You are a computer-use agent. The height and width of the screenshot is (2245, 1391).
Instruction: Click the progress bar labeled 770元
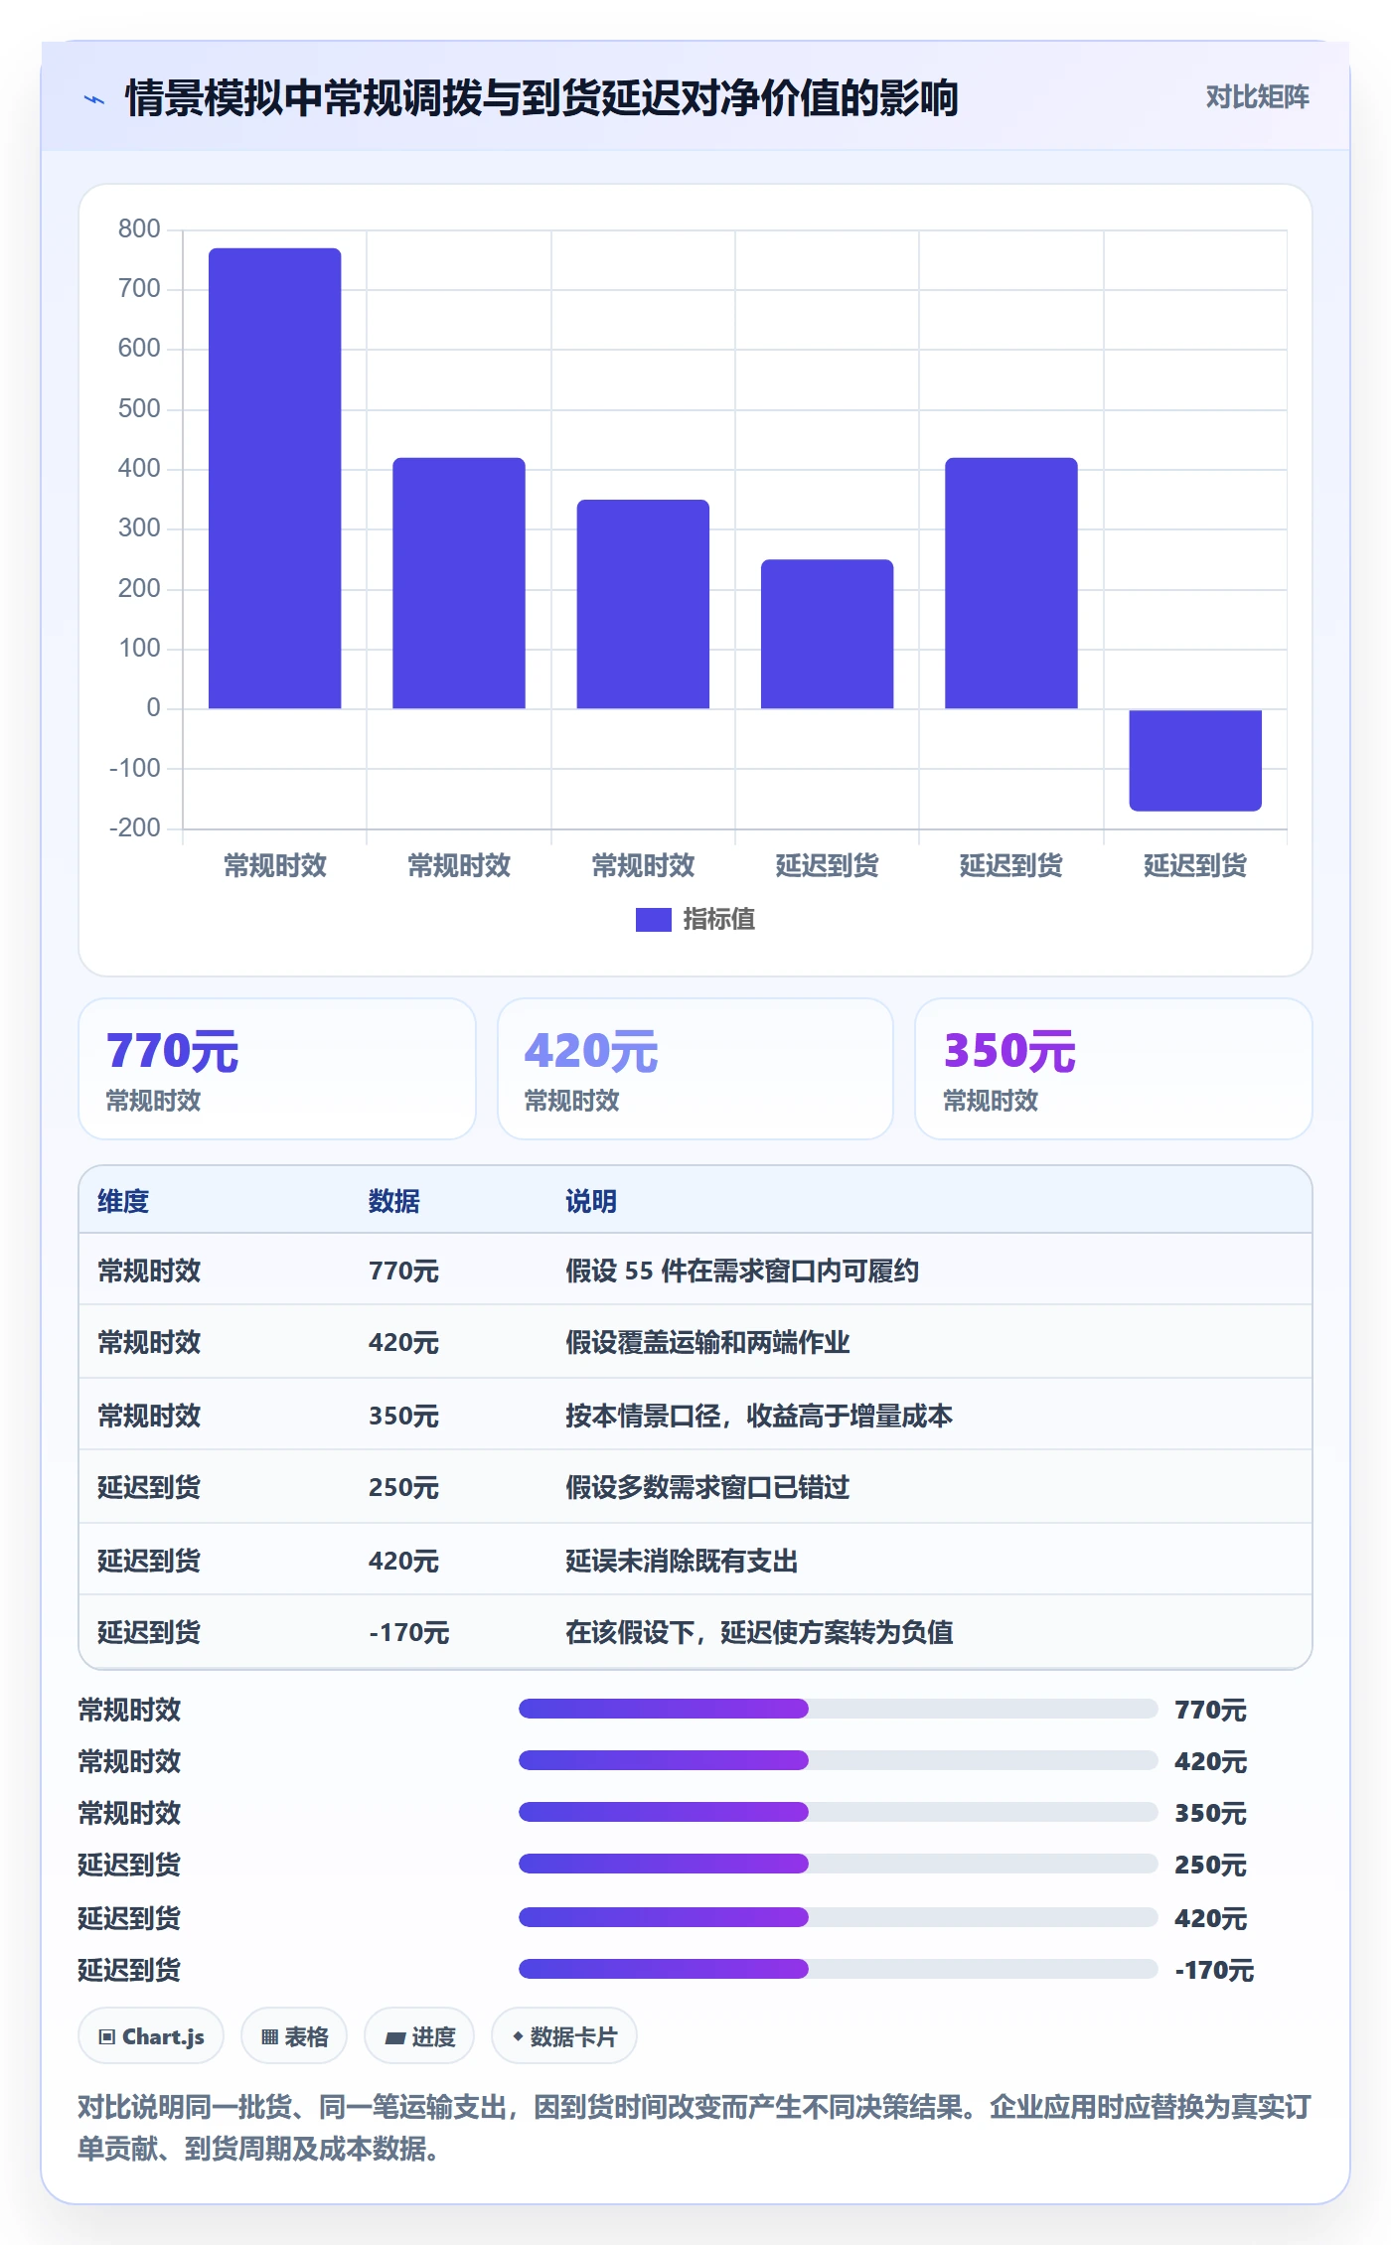click(x=838, y=1709)
